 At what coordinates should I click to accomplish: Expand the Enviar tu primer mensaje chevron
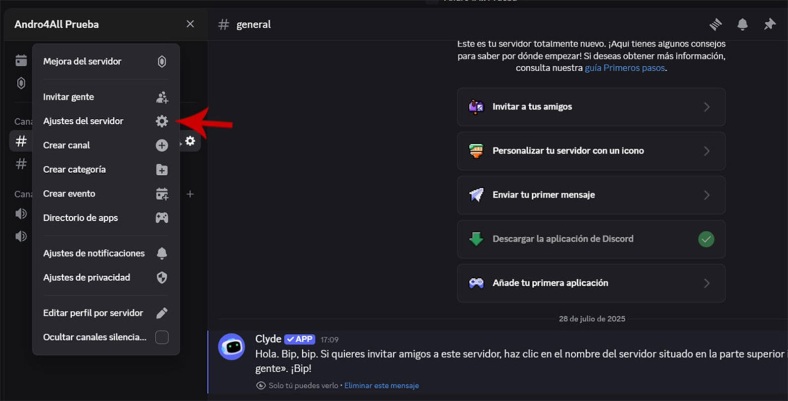coord(707,195)
